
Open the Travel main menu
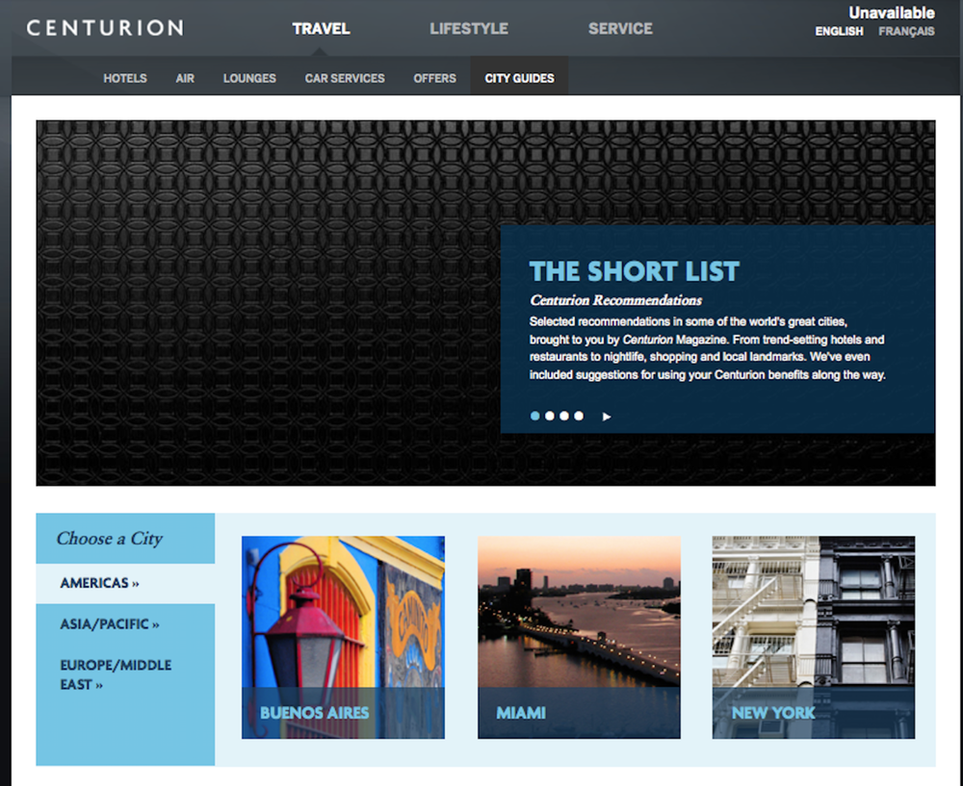pyautogui.click(x=321, y=29)
